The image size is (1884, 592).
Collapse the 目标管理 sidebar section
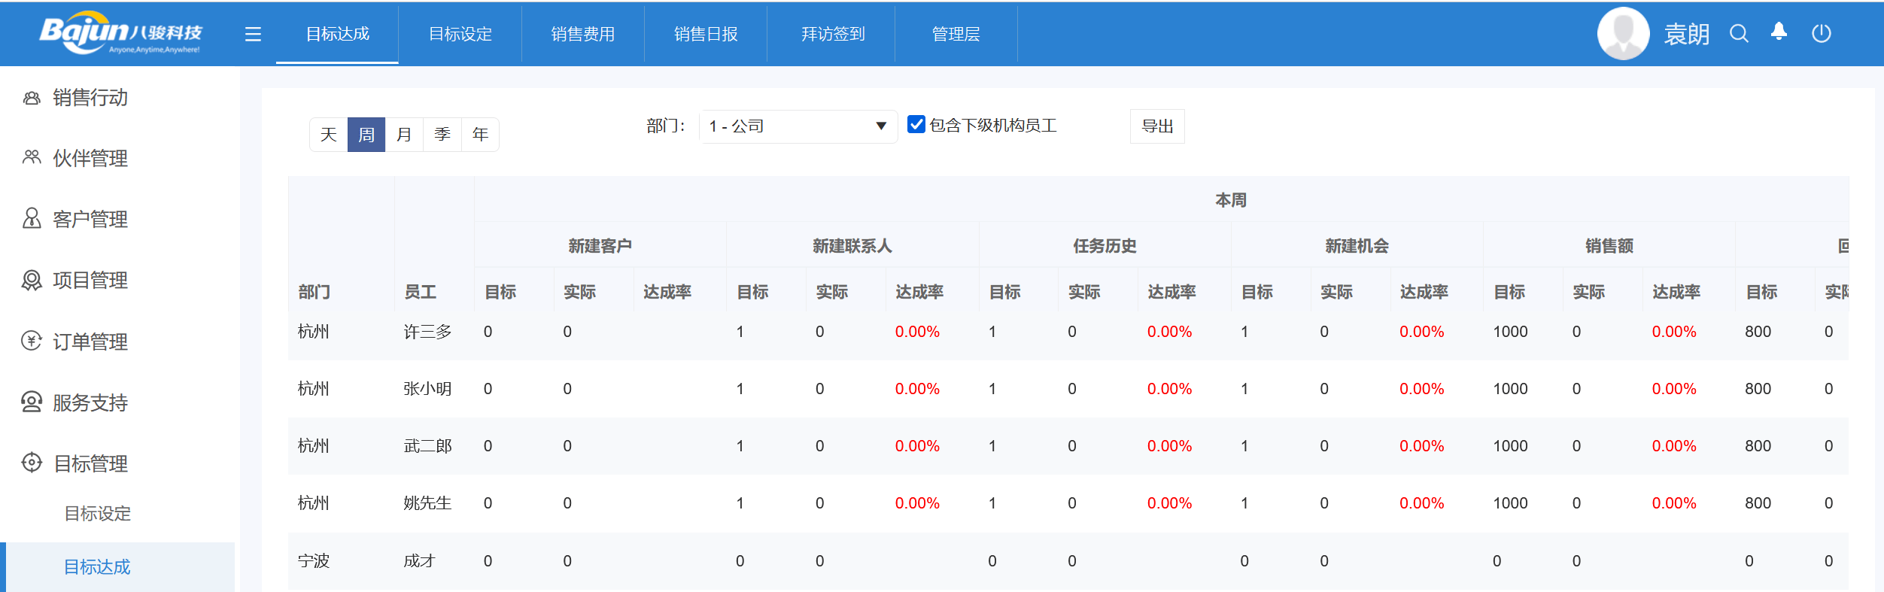(x=90, y=463)
